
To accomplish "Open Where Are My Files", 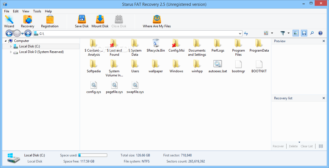I will click(x=157, y=22).
